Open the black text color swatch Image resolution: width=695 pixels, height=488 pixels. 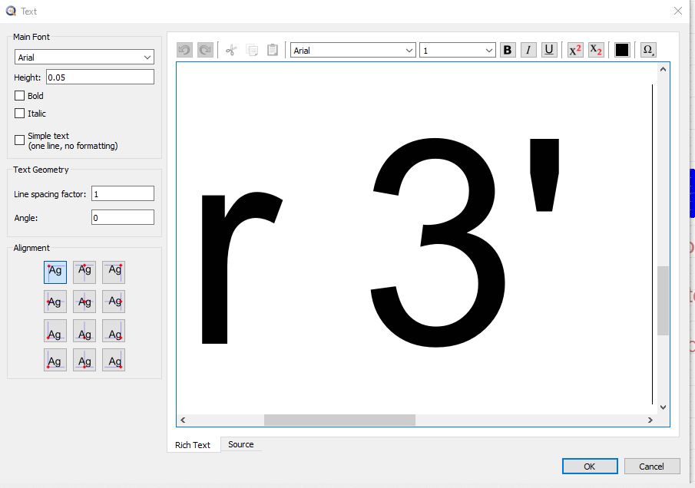click(x=622, y=50)
